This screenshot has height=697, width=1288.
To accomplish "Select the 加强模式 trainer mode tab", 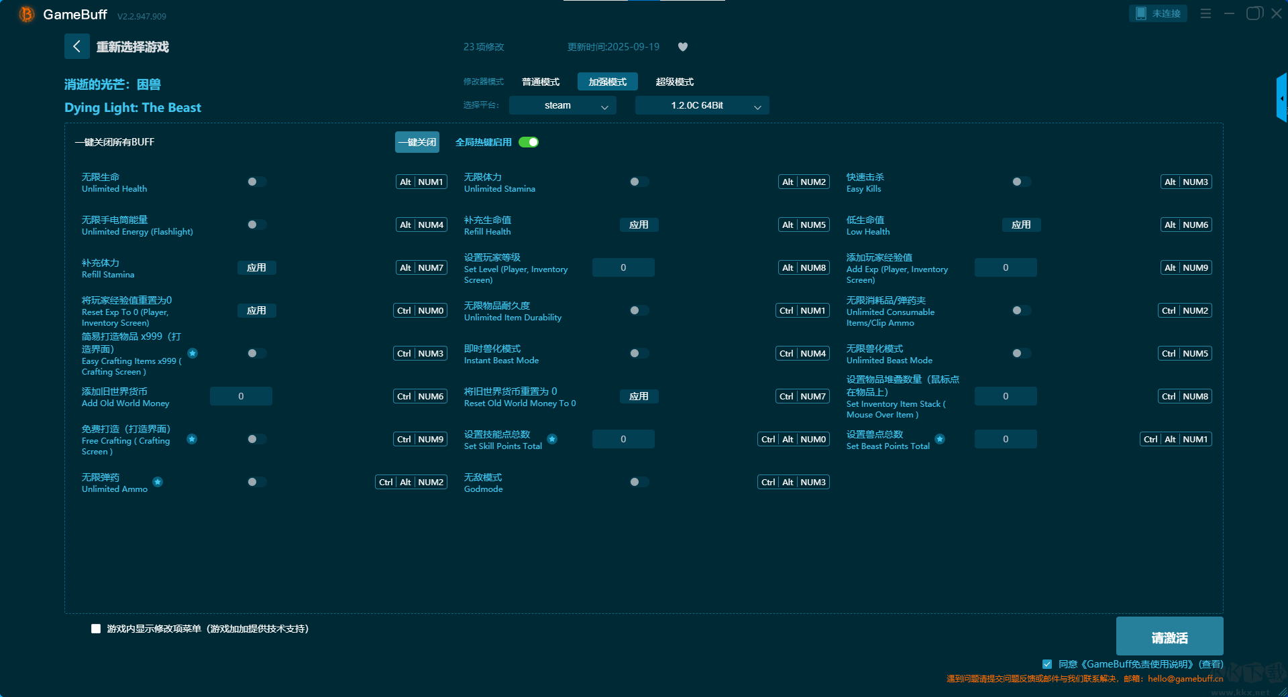I will pos(608,82).
